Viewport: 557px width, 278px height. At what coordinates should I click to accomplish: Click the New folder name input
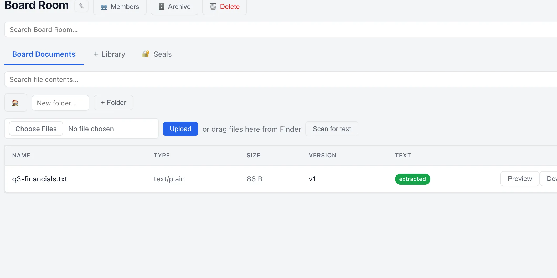pos(60,103)
